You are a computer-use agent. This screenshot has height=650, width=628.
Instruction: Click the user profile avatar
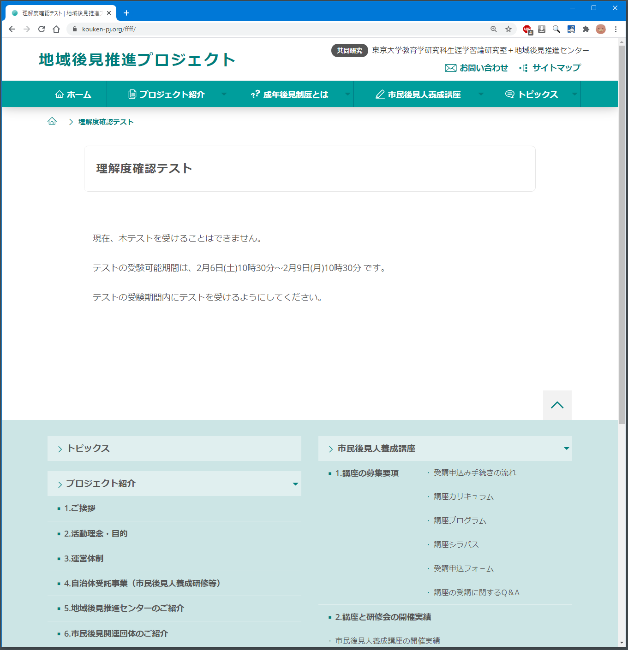point(601,29)
